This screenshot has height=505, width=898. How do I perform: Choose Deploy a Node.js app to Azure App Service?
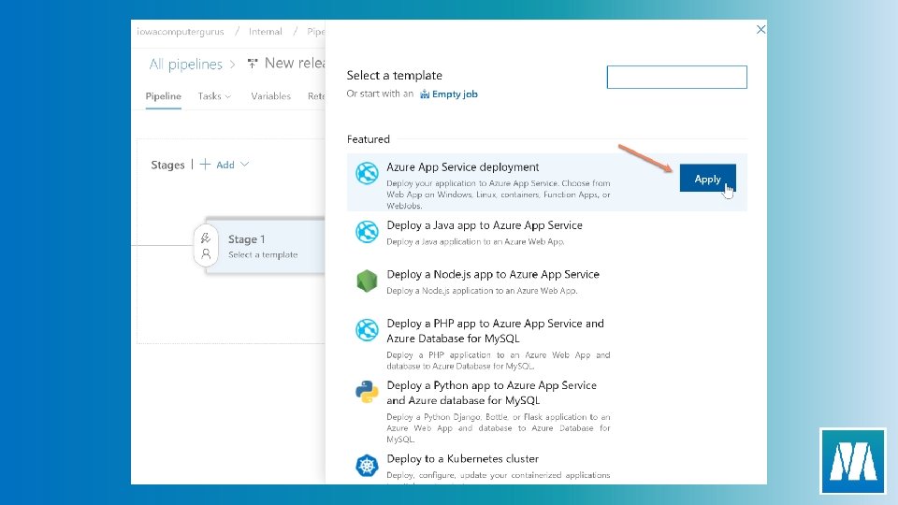pos(493,274)
